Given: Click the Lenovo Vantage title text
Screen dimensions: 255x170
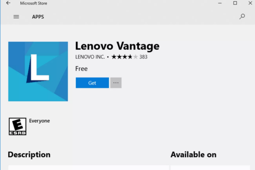Looking at the screenshot, I should [117, 46].
